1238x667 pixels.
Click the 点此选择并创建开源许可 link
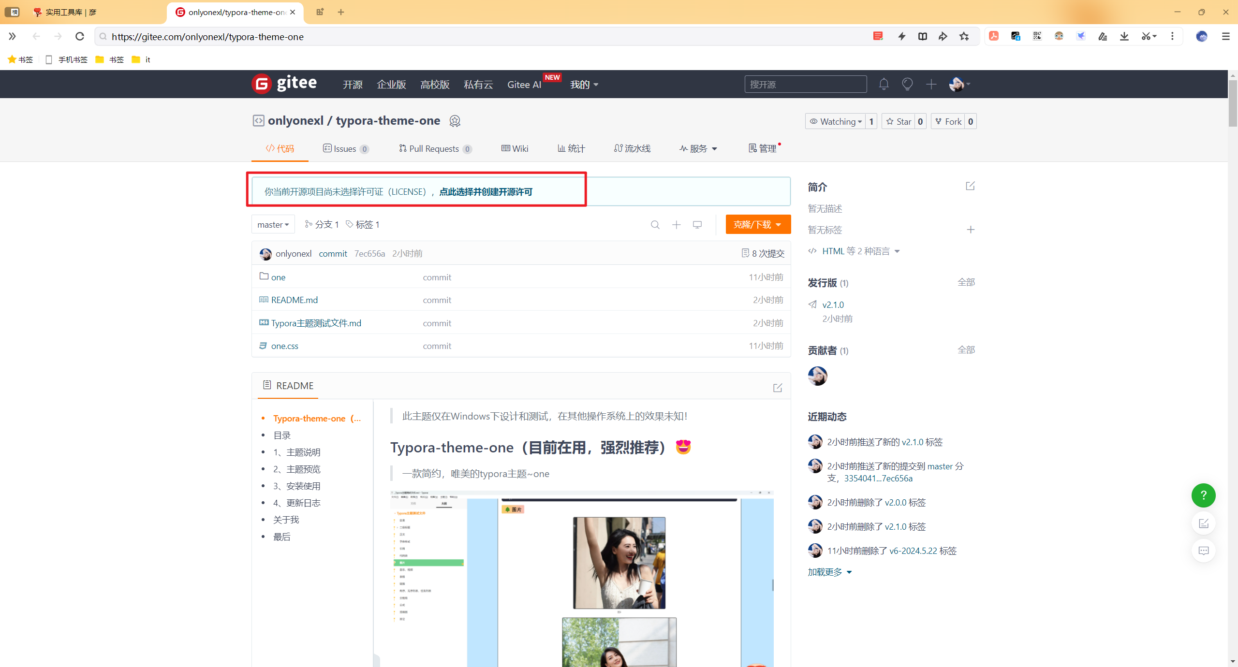click(x=486, y=192)
